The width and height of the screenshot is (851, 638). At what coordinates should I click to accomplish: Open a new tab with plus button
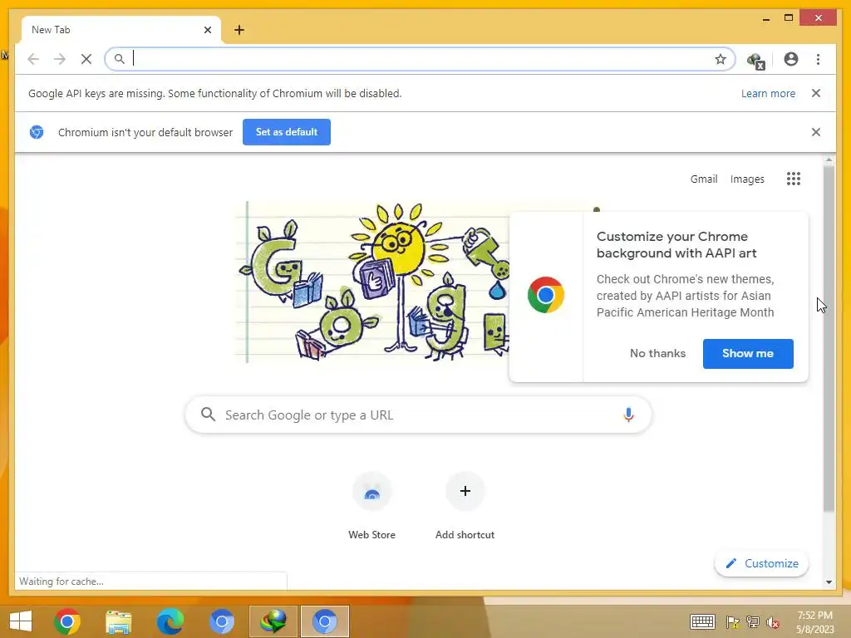point(239,30)
